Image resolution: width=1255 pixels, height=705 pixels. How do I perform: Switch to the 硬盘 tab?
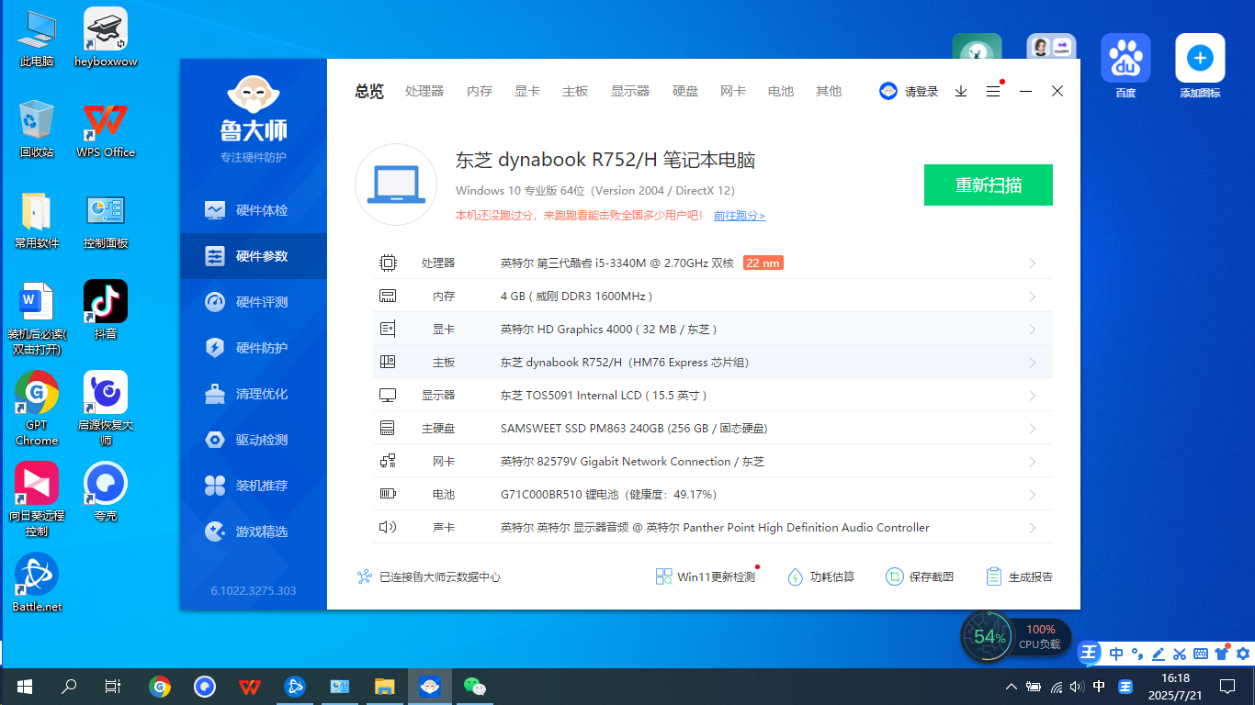point(685,91)
